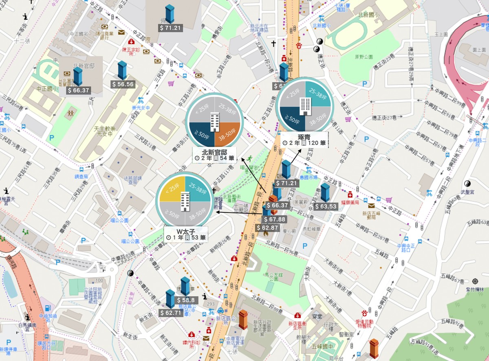Open the building marker labeled $ 62.71
Image resolution: width=489 pixels, height=361 pixels.
170,299
